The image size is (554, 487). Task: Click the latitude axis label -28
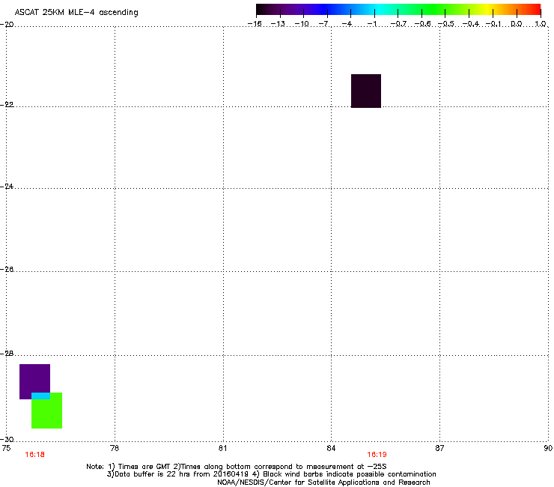7,353
